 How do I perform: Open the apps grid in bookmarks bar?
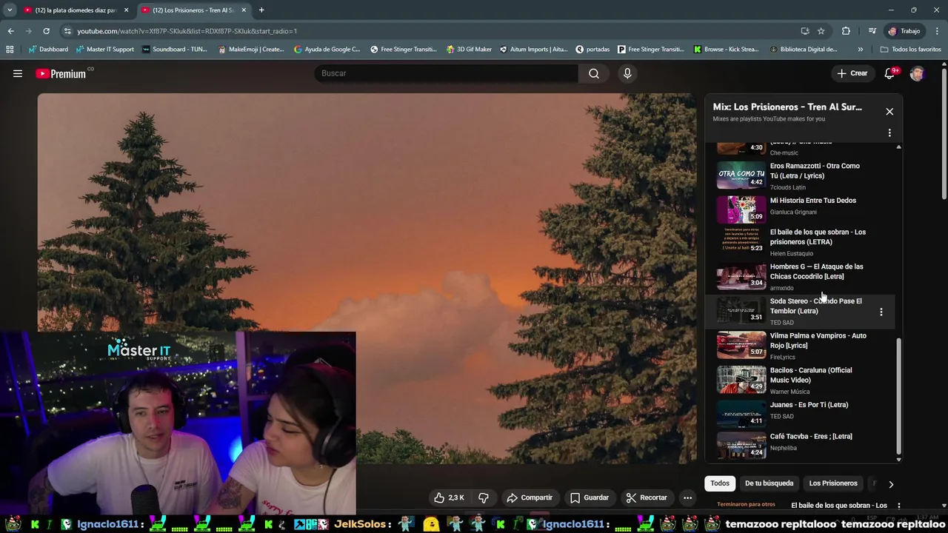(10, 50)
